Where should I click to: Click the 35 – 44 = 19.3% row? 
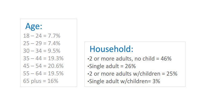(x=43, y=58)
